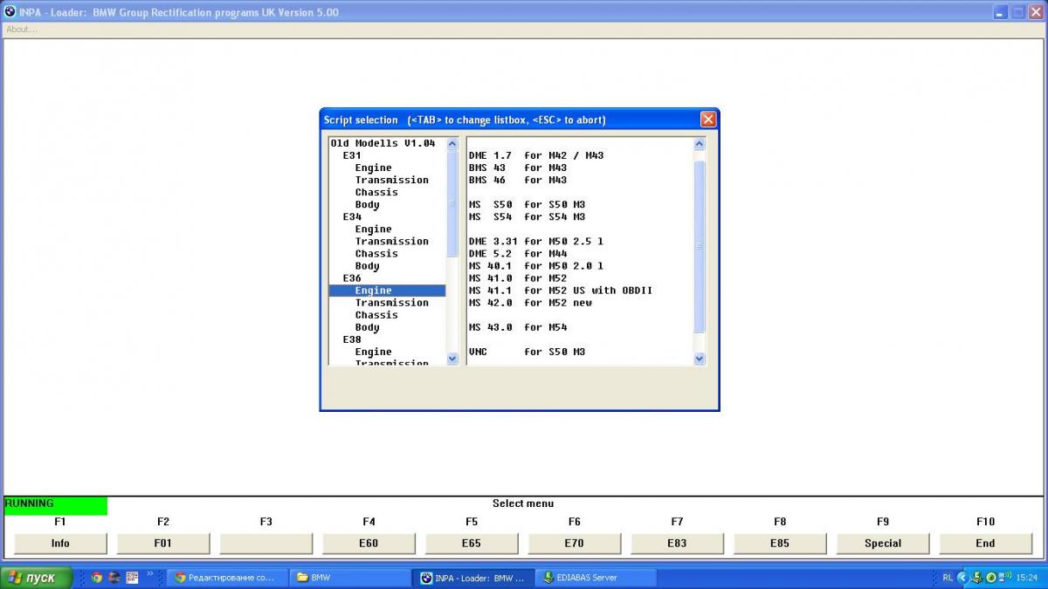Choose MS 42.0 for M52 new
The image size is (1048, 589).
tap(530, 303)
